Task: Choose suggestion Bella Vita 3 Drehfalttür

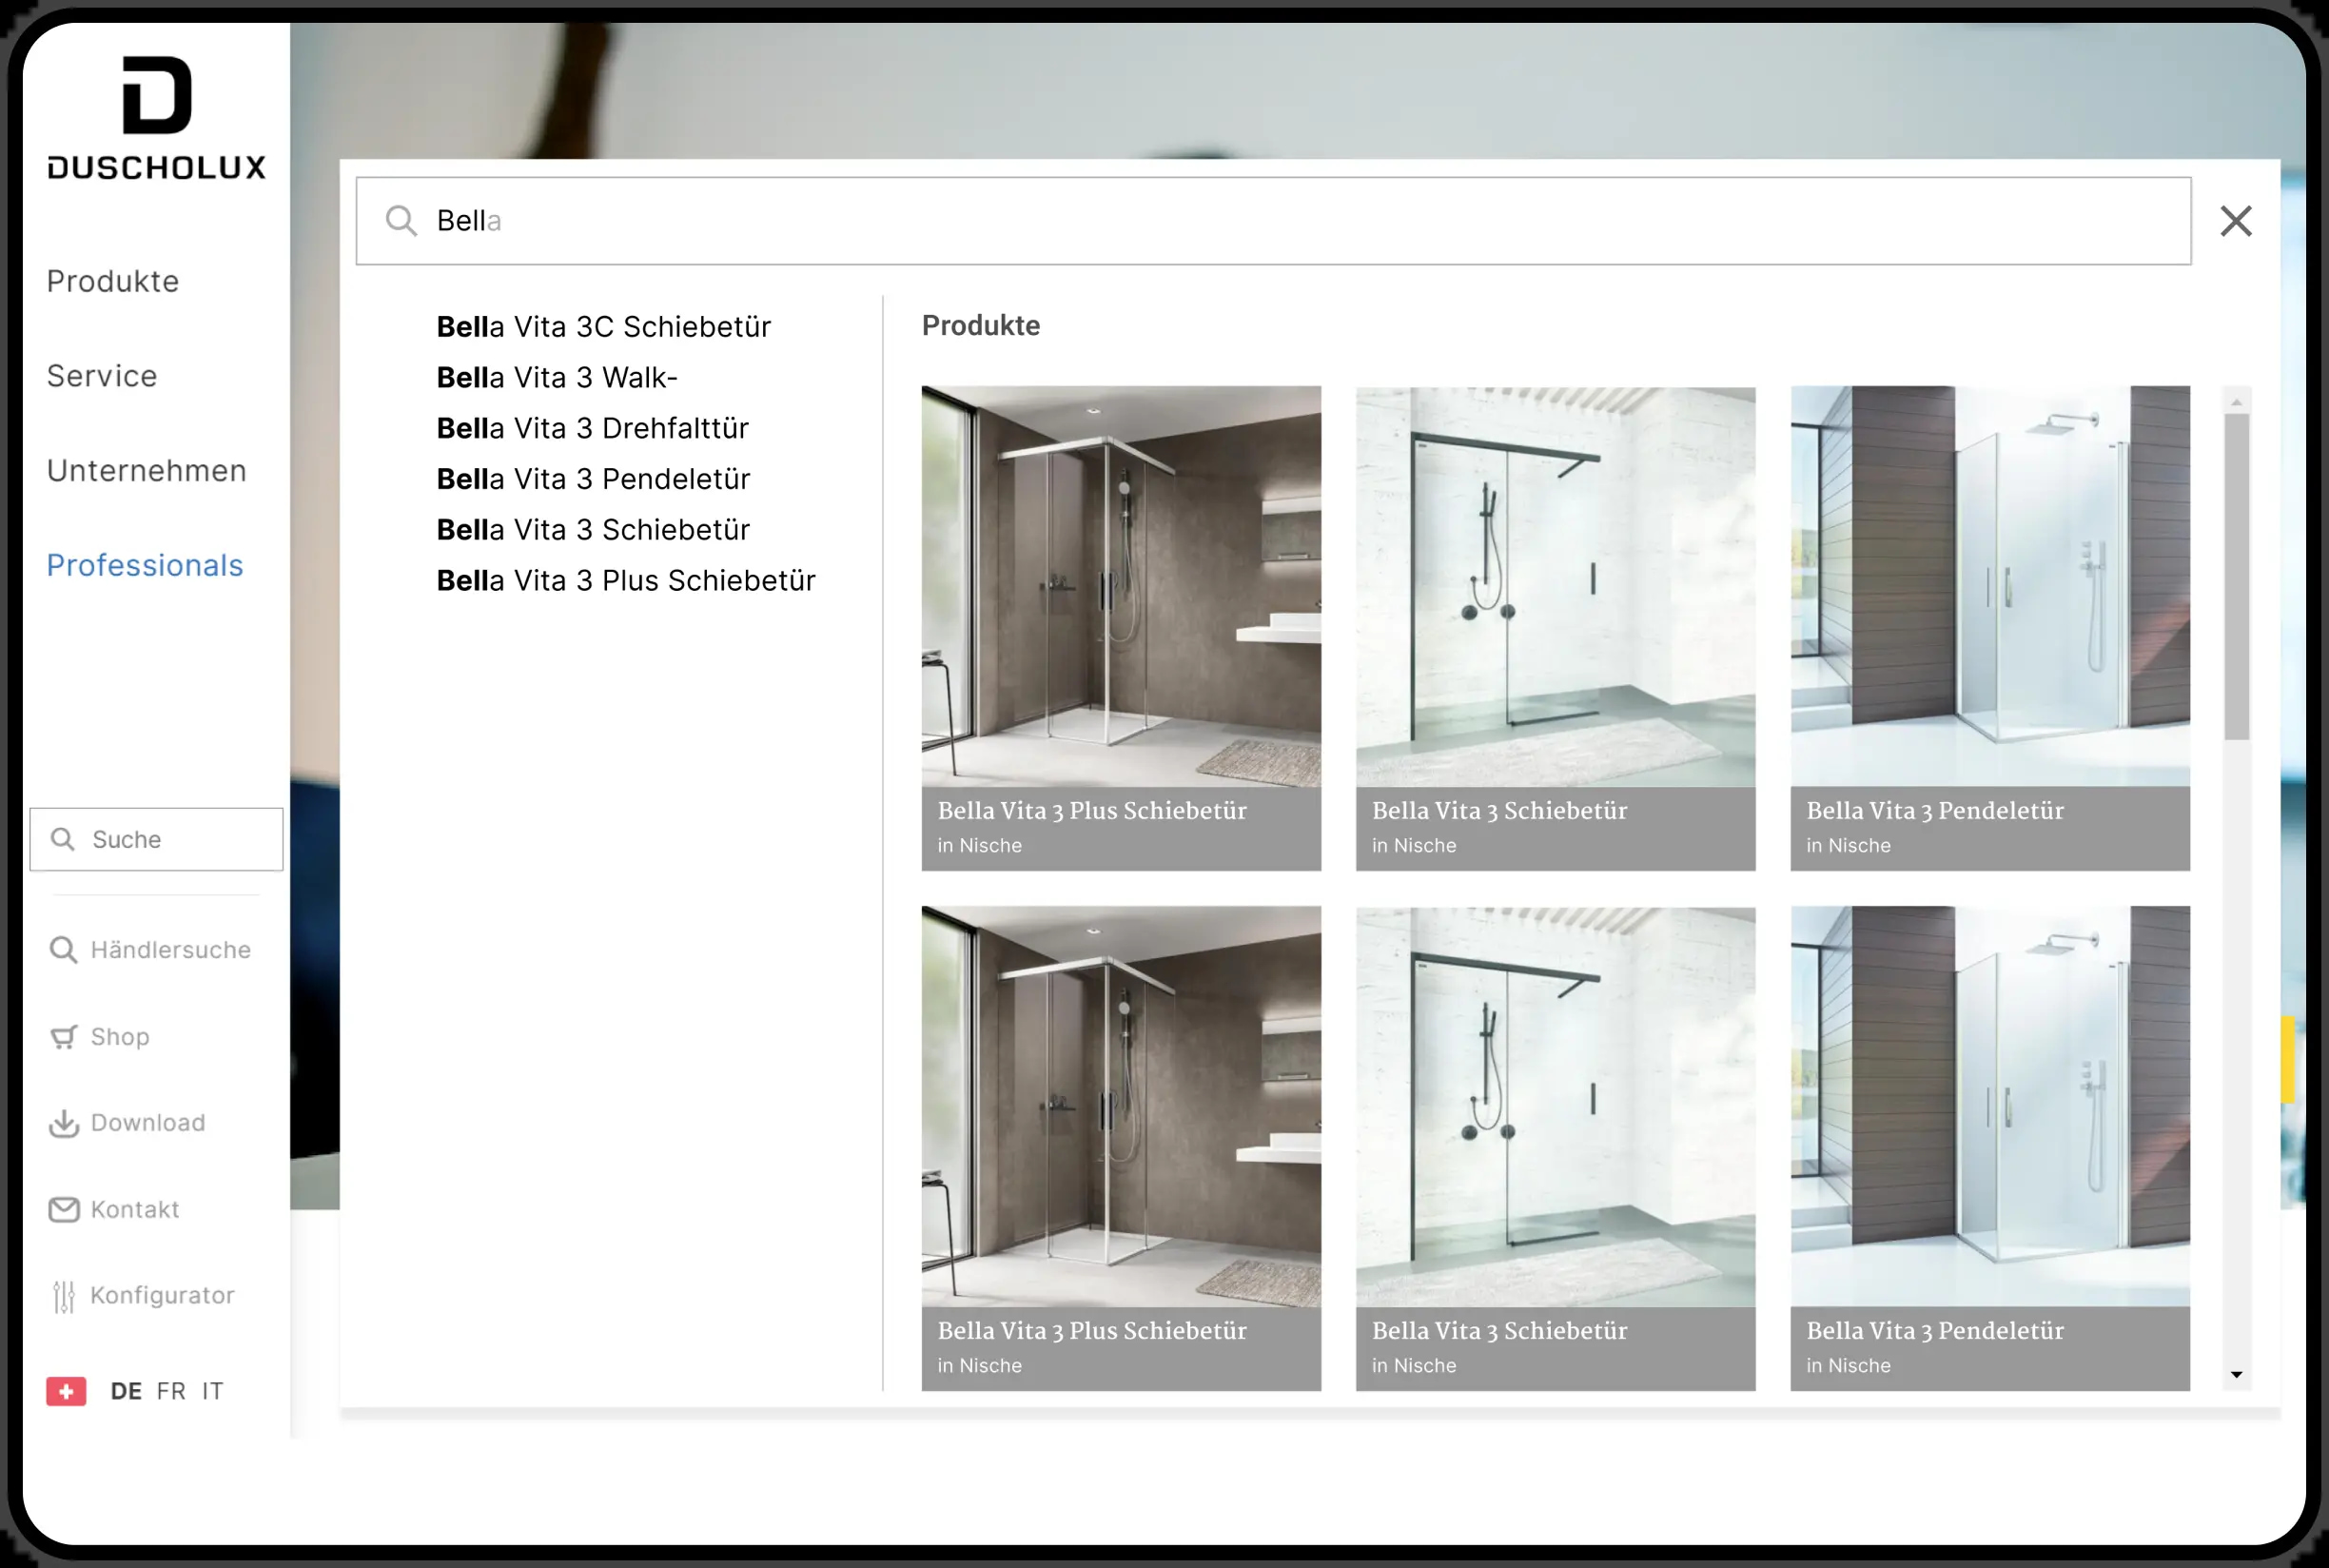Action: (593, 428)
